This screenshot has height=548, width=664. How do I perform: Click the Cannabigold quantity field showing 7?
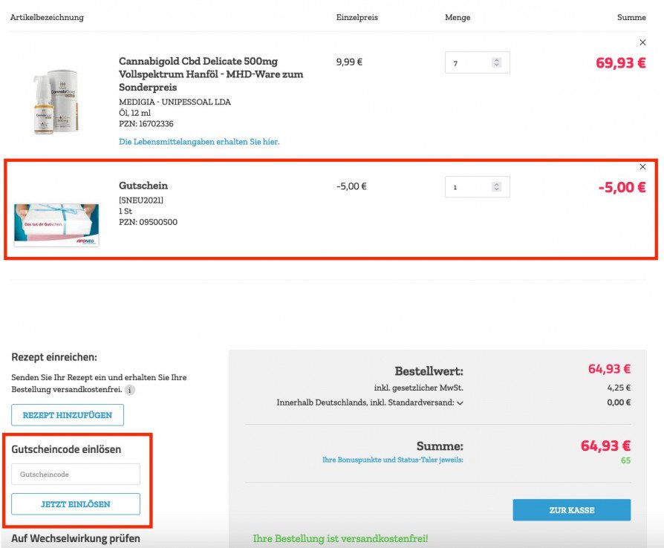[478, 62]
